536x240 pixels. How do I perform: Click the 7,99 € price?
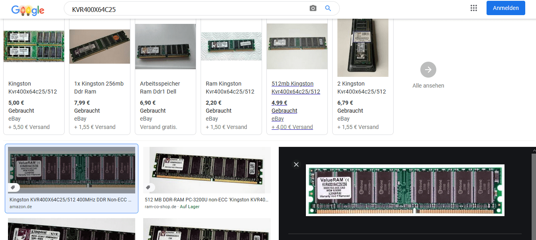82,103
